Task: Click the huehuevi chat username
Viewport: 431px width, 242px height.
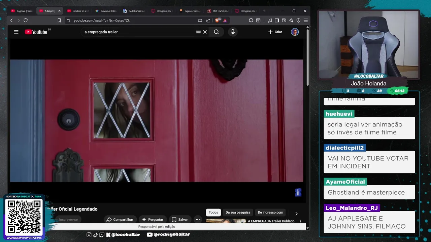Action: [x=339, y=114]
